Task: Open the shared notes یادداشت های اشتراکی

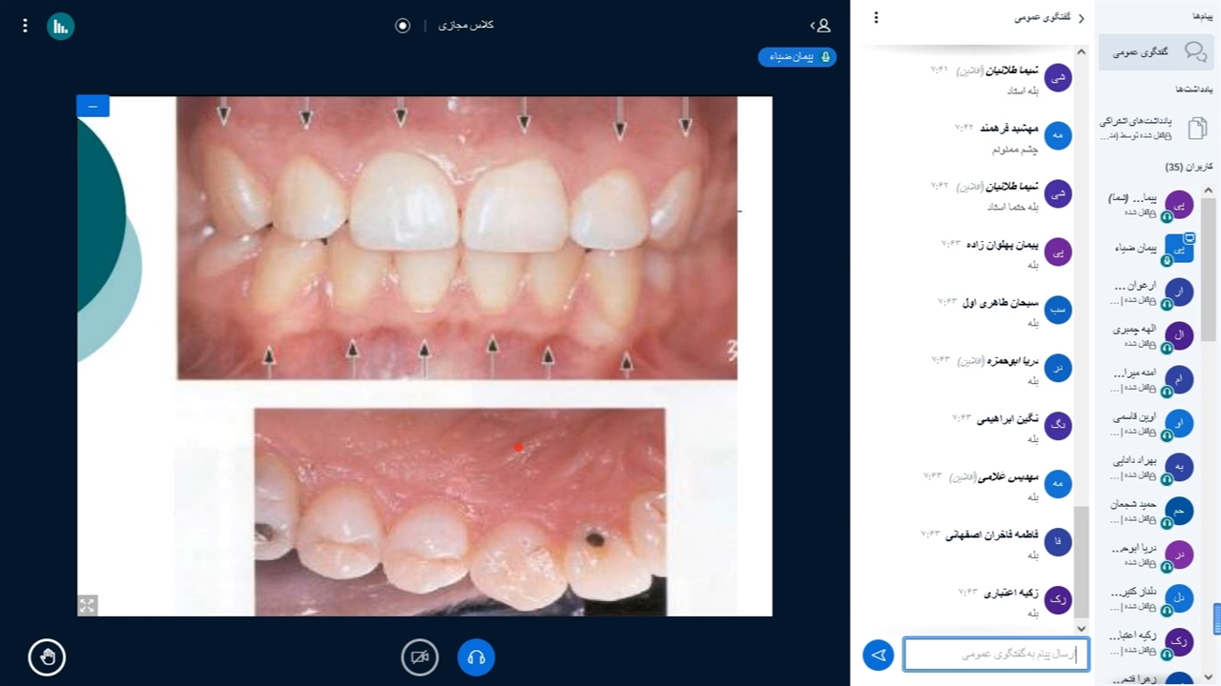Action: click(x=1153, y=128)
